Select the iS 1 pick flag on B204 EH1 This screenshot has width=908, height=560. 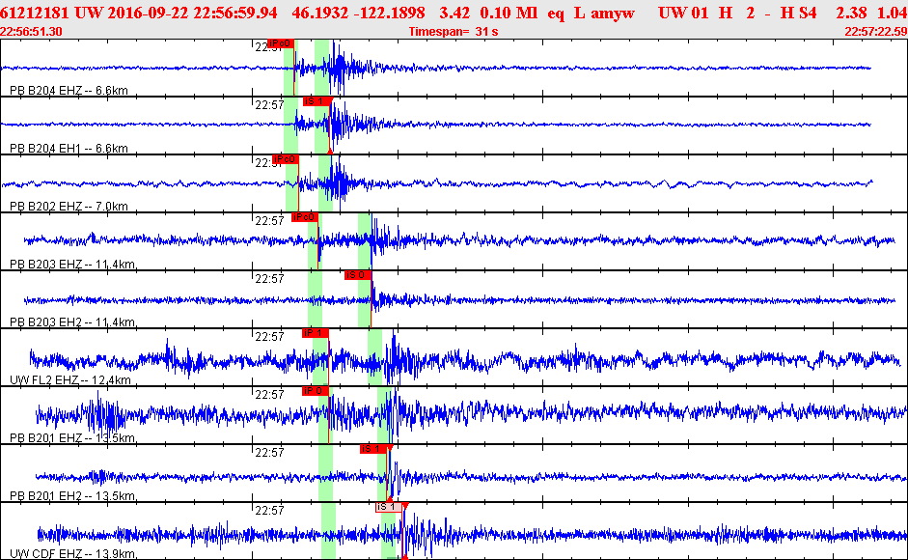[x=317, y=101]
